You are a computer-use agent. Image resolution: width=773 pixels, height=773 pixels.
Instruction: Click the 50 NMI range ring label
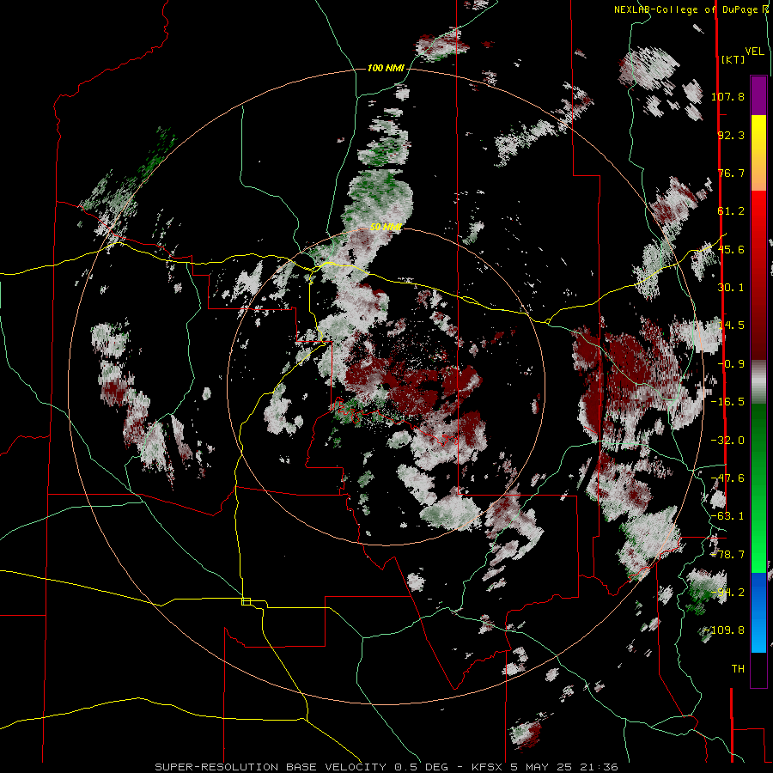tap(386, 228)
